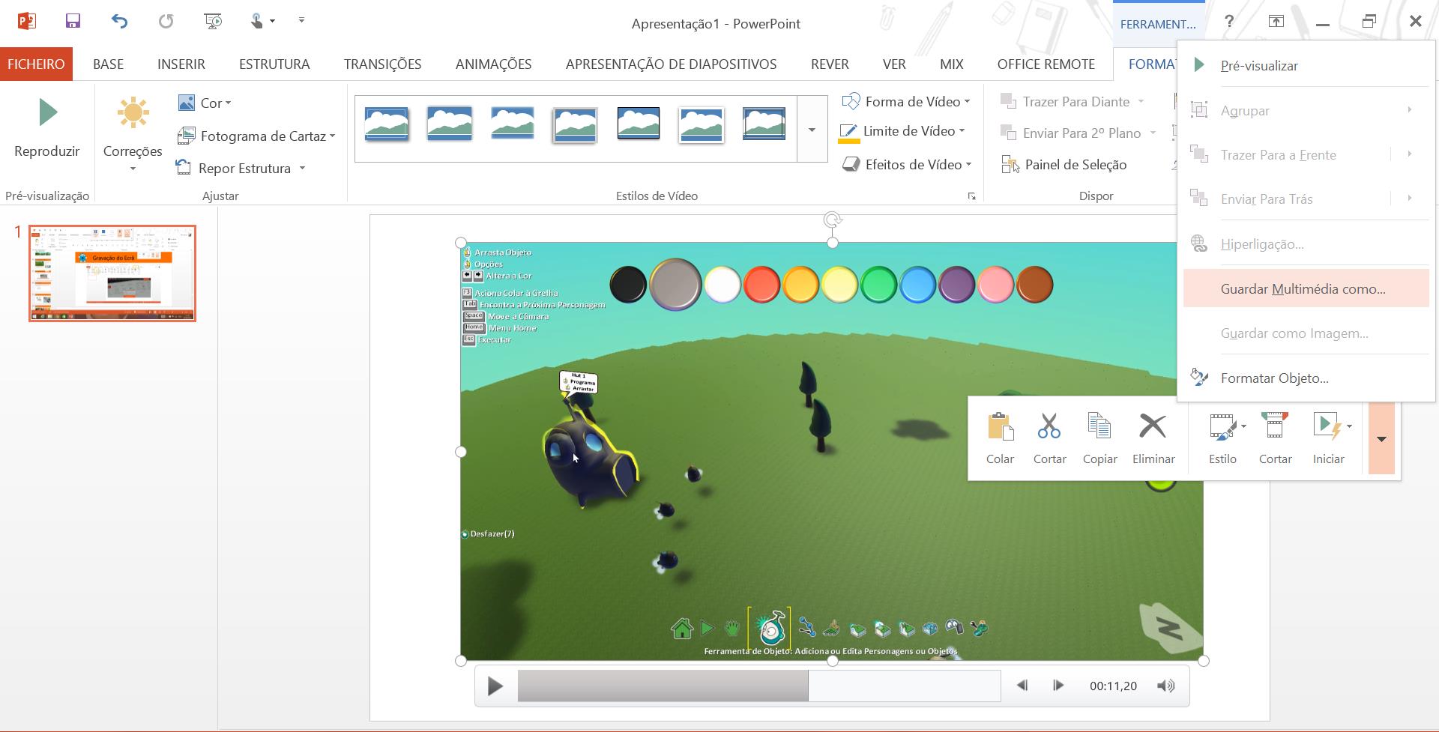
Task: Step video forward
Action: (x=1058, y=686)
